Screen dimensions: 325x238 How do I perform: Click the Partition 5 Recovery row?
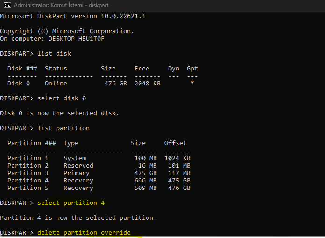(x=99, y=188)
